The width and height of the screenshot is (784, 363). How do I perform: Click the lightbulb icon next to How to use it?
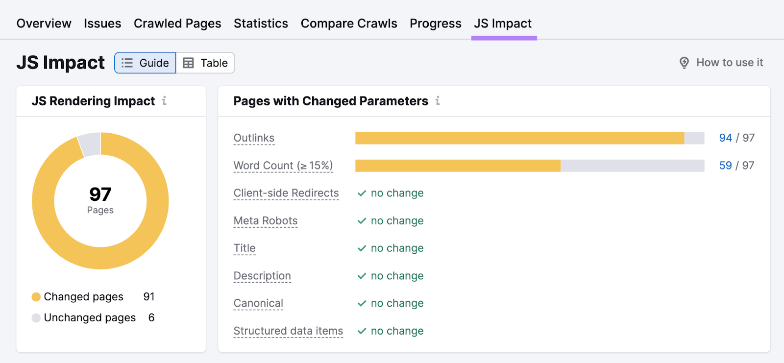click(x=685, y=63)
